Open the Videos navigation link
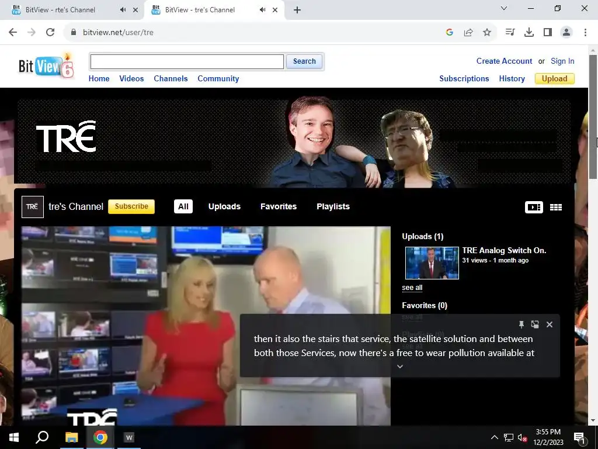 tap(131, 79)
